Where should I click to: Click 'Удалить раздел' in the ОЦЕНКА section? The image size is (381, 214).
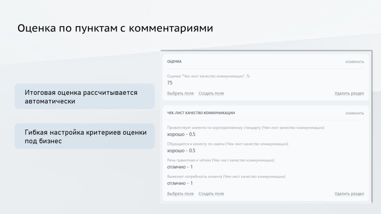tap(350, 93)
